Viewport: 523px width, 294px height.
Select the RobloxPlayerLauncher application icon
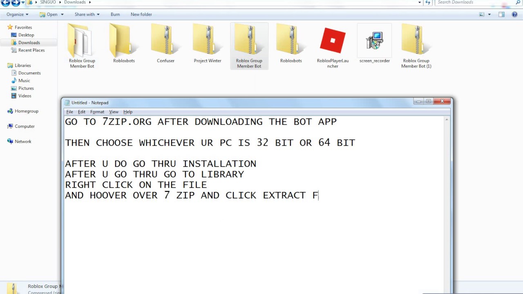[x=333, y=46]
